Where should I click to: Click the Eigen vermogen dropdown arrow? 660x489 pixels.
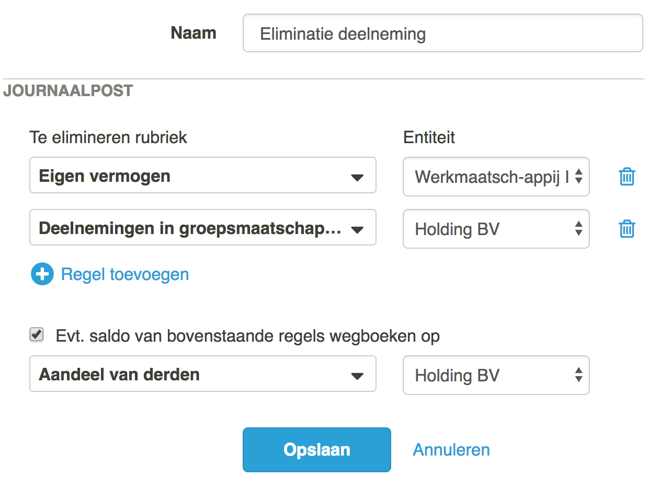(x=357, y=178)
